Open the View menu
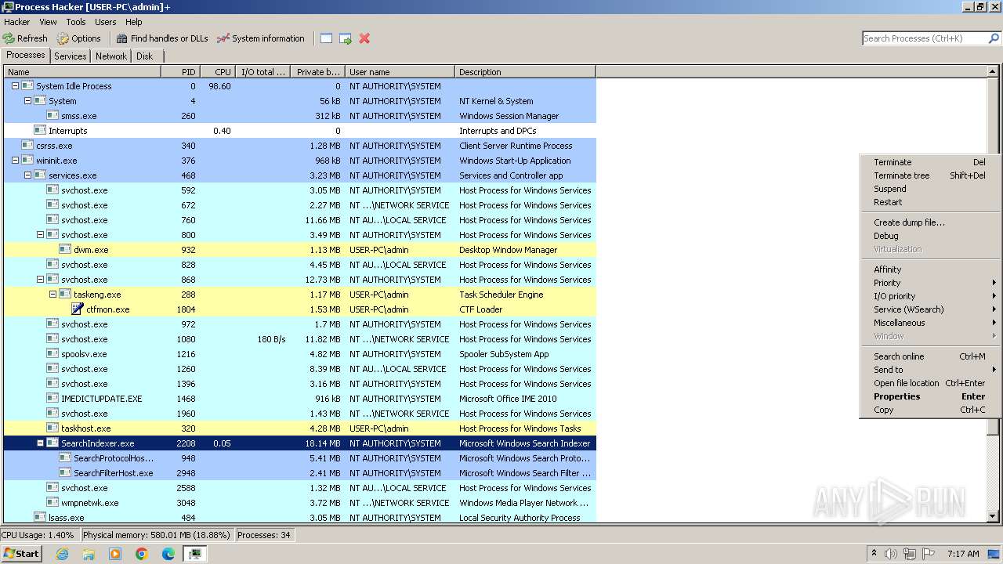The height and width of the screenshot is (564, 1003). click(48, 22)
